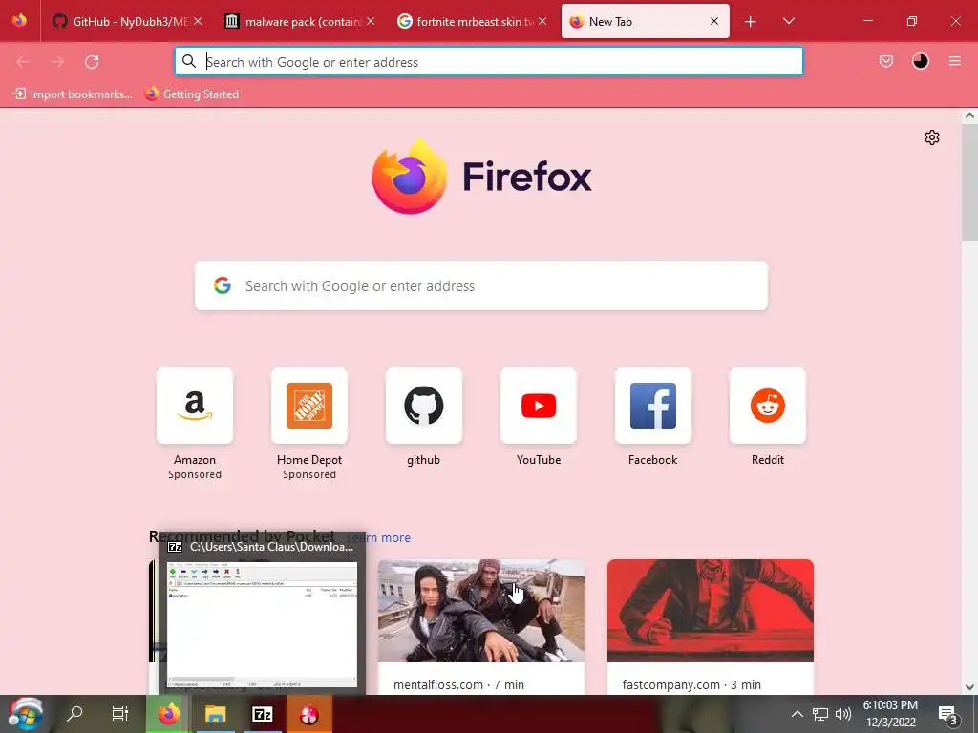Switch to the fortnite mrbeast skin tab
The height and width of the screenshot is (733, 978).
(x=472, y=21)
